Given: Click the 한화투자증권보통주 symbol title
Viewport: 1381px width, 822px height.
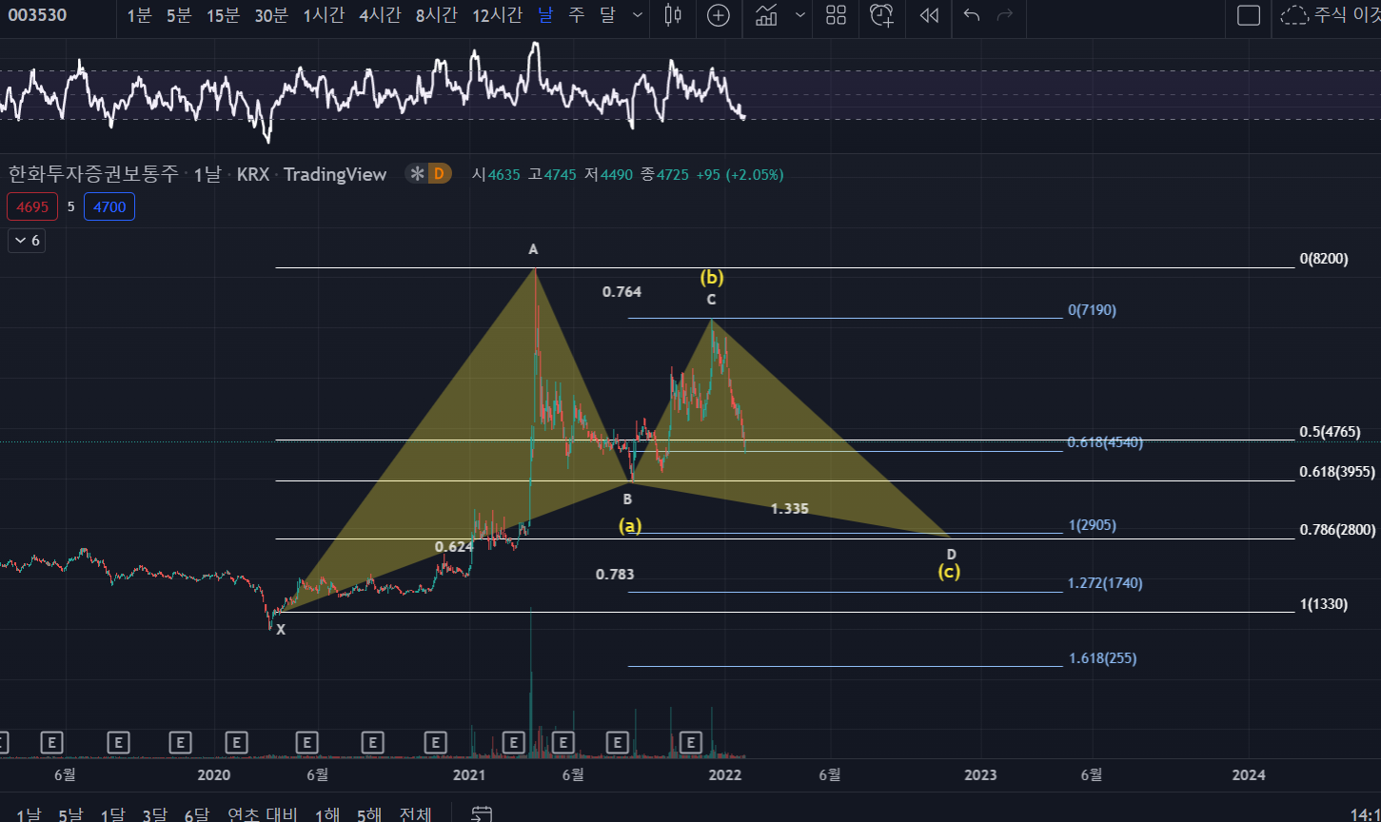Looking at the screenshot, I should coord(93,174).
